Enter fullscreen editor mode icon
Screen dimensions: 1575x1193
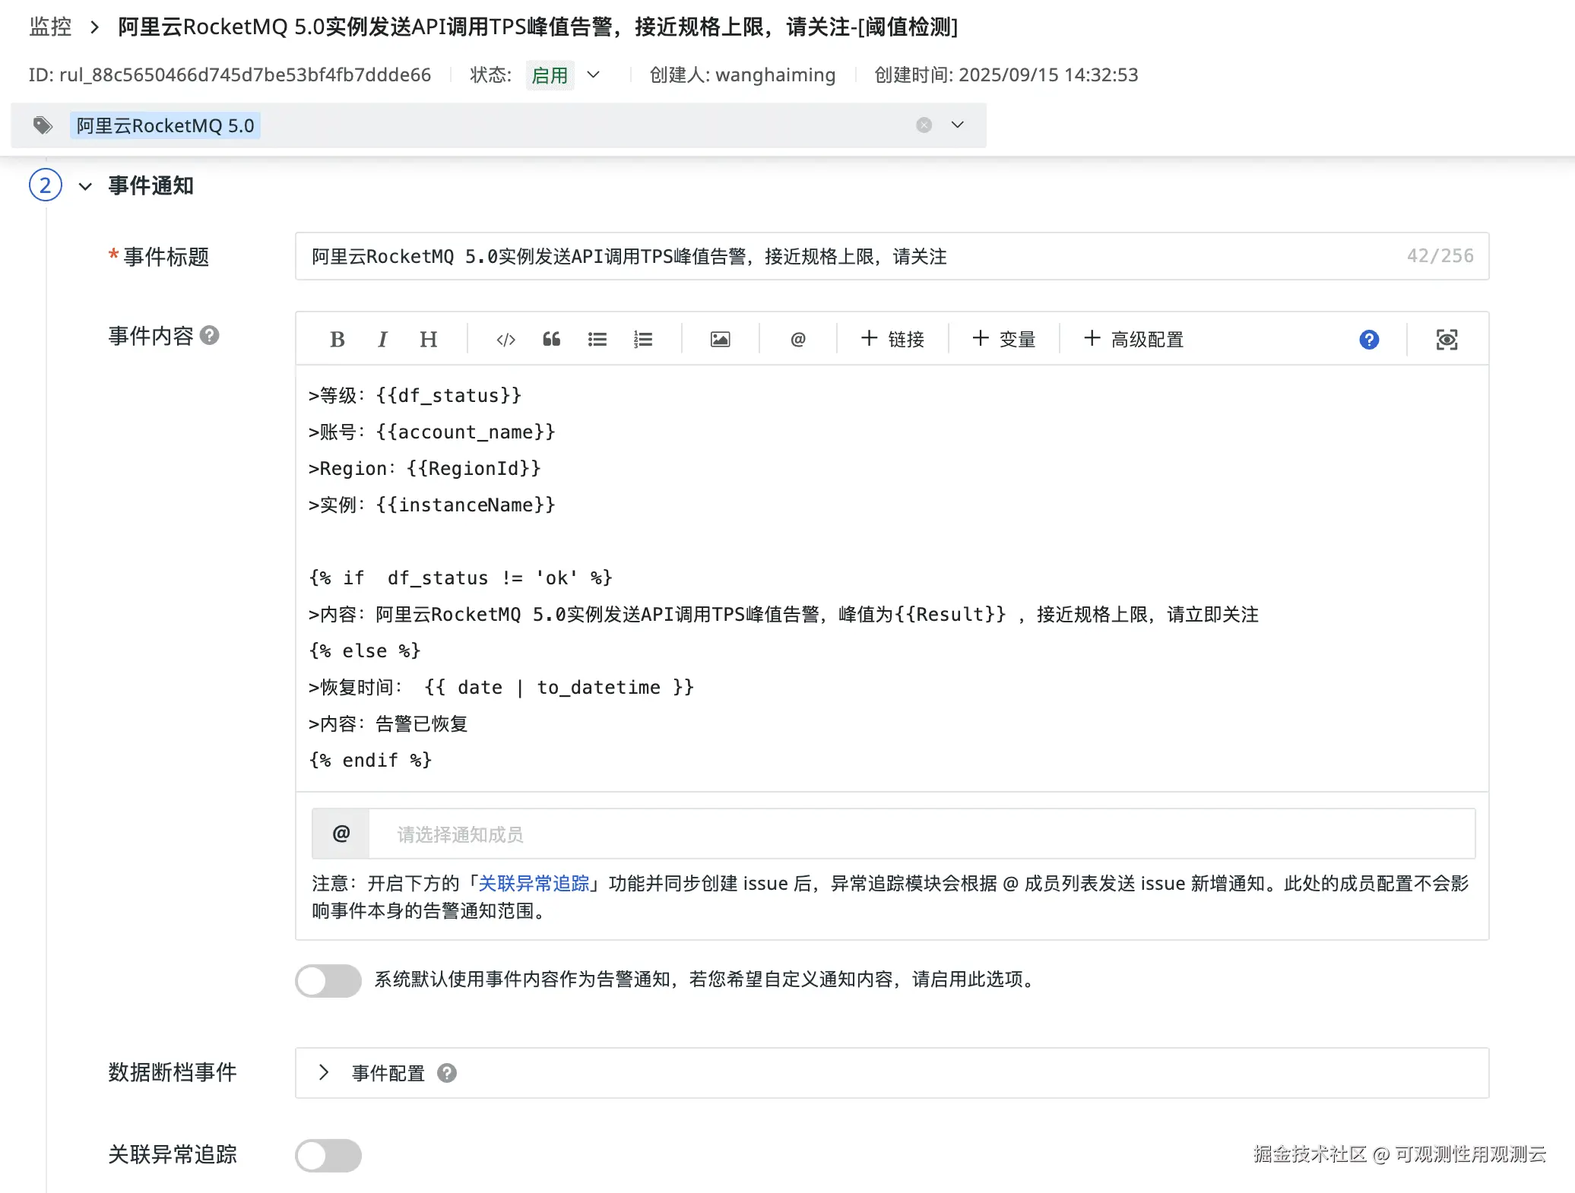(1447, 340)
